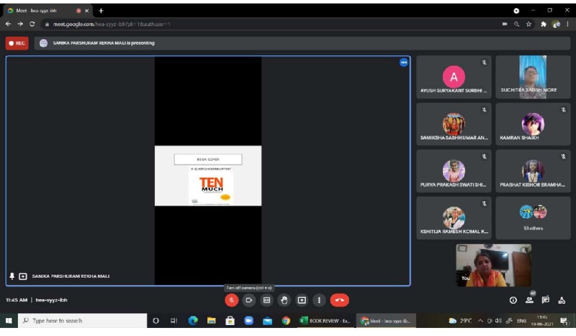Click the Present now icon
Image resolution: width=576 pixels, height=336 pixels.
point(302,300)
